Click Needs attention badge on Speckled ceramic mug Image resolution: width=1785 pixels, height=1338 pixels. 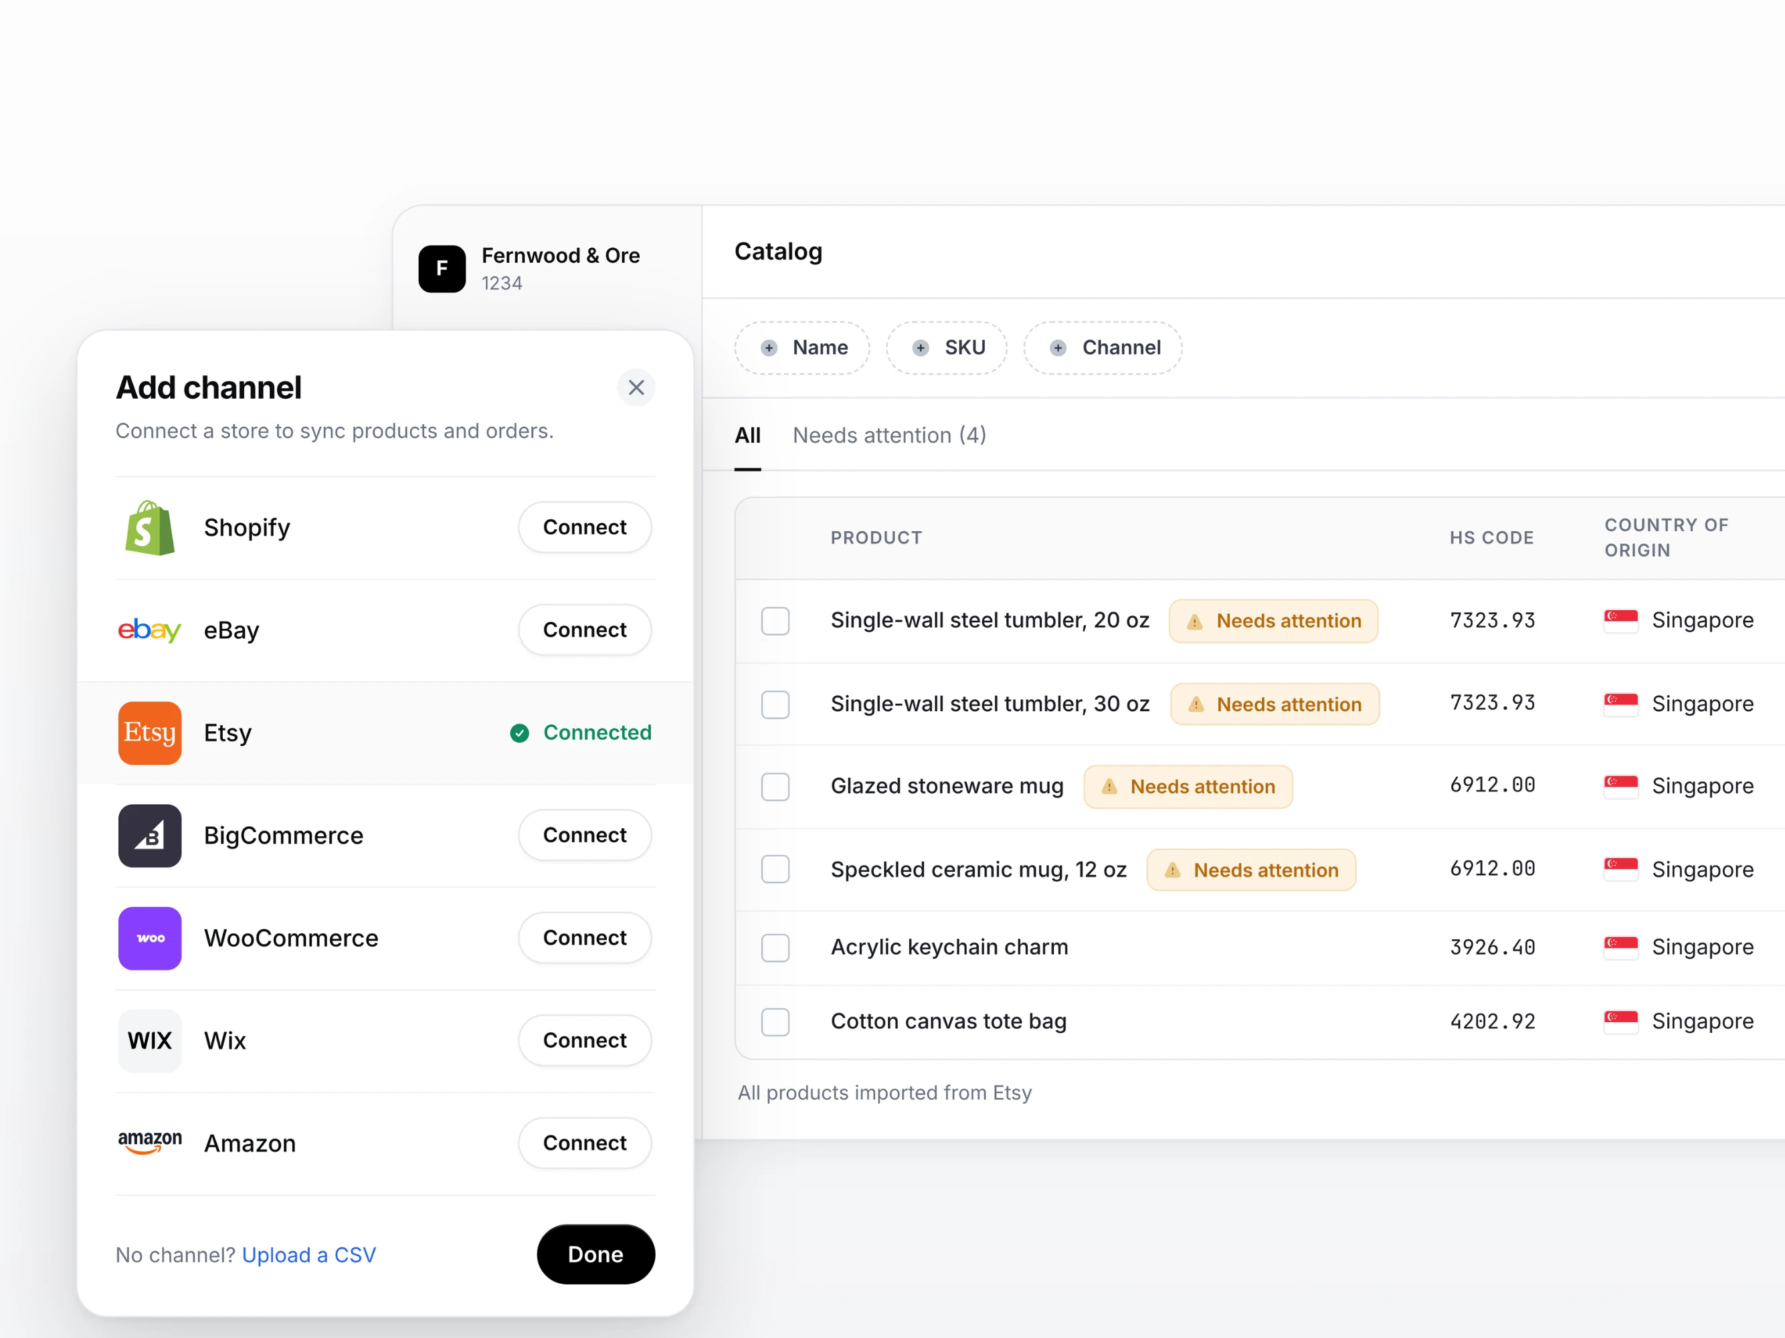pos(1251,869)
